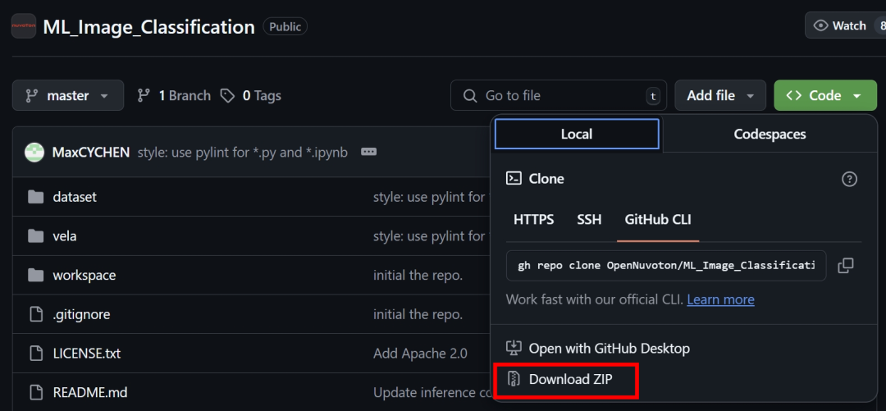Select the SSH clone option
Image resolution: width=886 pixels, height=411 pixels.
[589, 219]
